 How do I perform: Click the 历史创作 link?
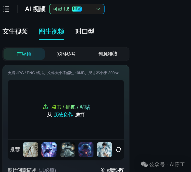tap(64, 115)
